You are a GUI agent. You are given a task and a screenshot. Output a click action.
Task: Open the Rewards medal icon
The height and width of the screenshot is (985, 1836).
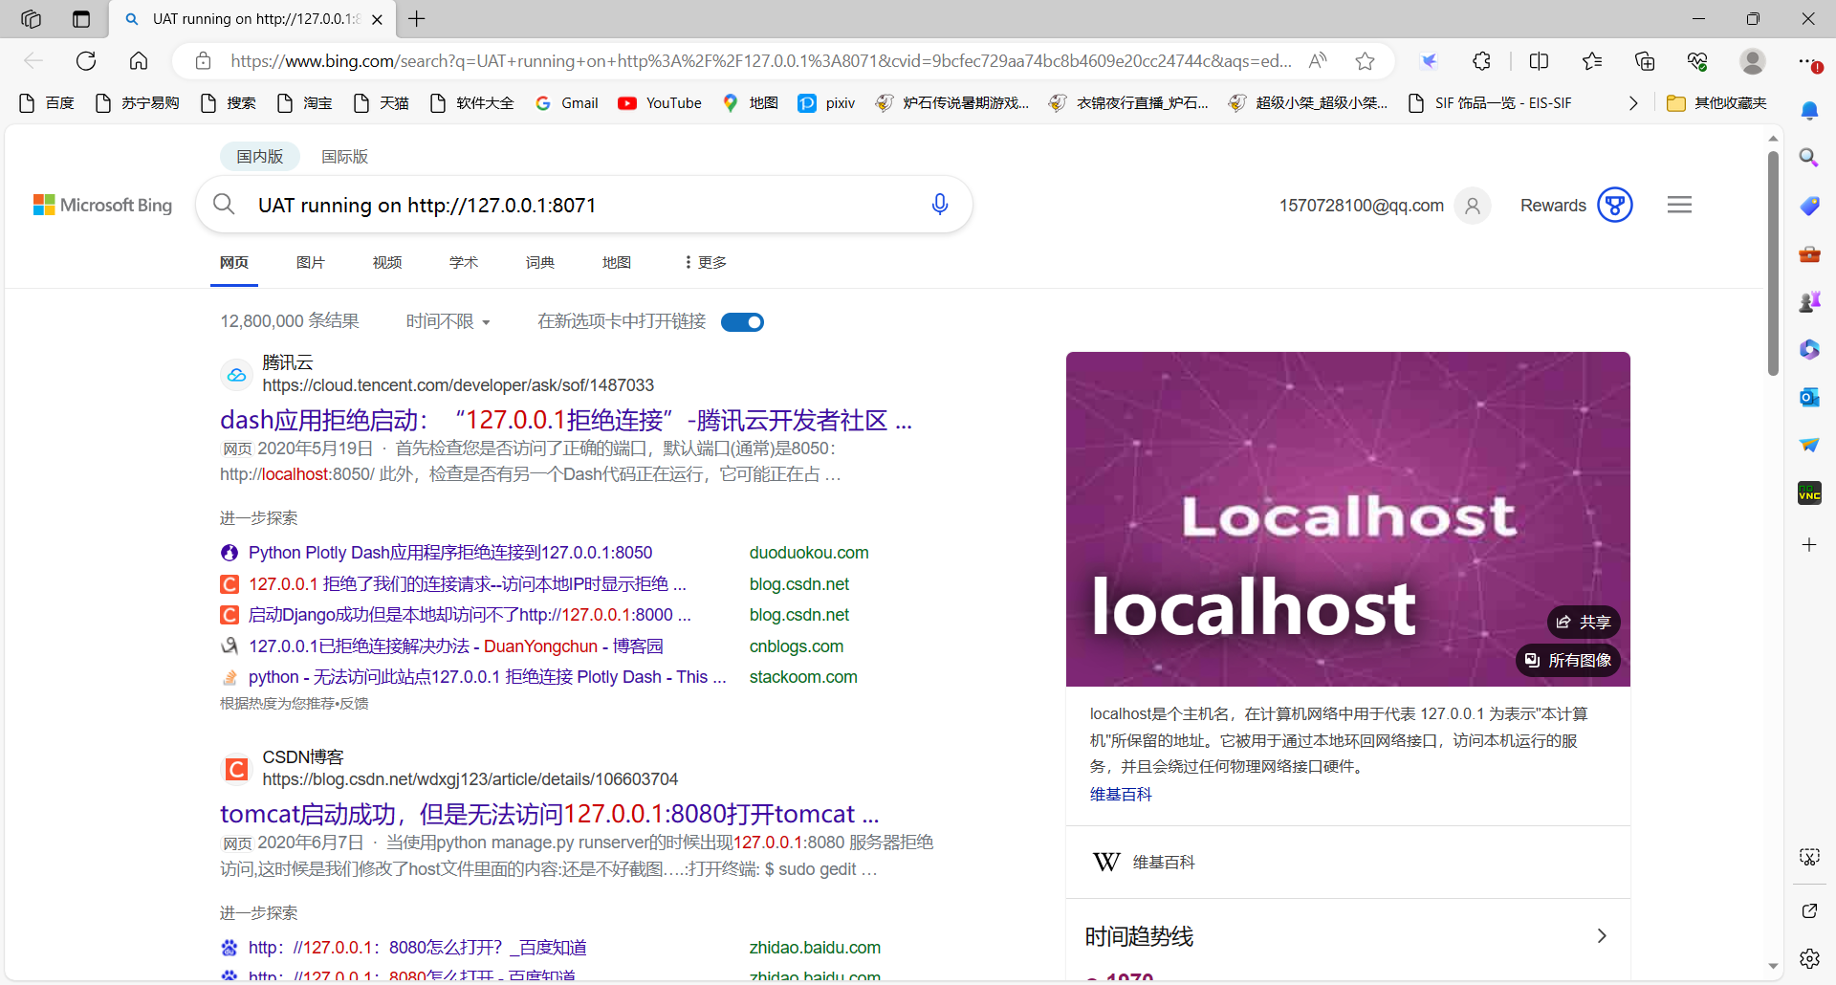[x=1615, y=205]
